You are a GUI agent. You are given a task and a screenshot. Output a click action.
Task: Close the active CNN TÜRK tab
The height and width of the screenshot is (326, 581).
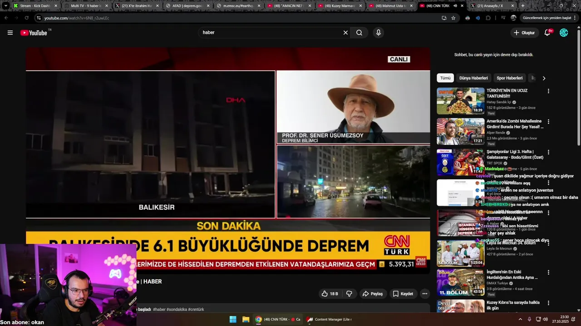(462, 6)
